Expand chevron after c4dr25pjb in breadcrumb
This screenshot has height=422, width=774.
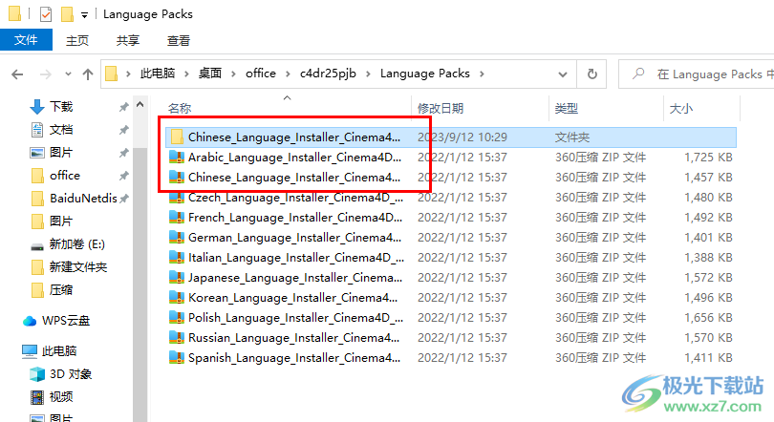[368, 74]
